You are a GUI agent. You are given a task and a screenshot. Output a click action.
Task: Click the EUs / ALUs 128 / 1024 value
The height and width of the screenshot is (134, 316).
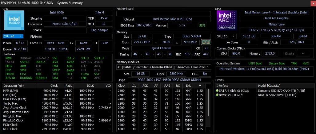click(x=296, y=42)
